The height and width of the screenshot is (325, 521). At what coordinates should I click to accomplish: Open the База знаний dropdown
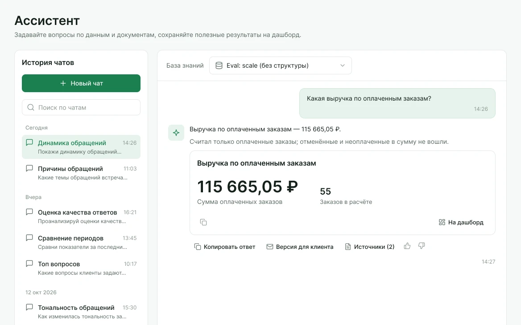point(281,65)
